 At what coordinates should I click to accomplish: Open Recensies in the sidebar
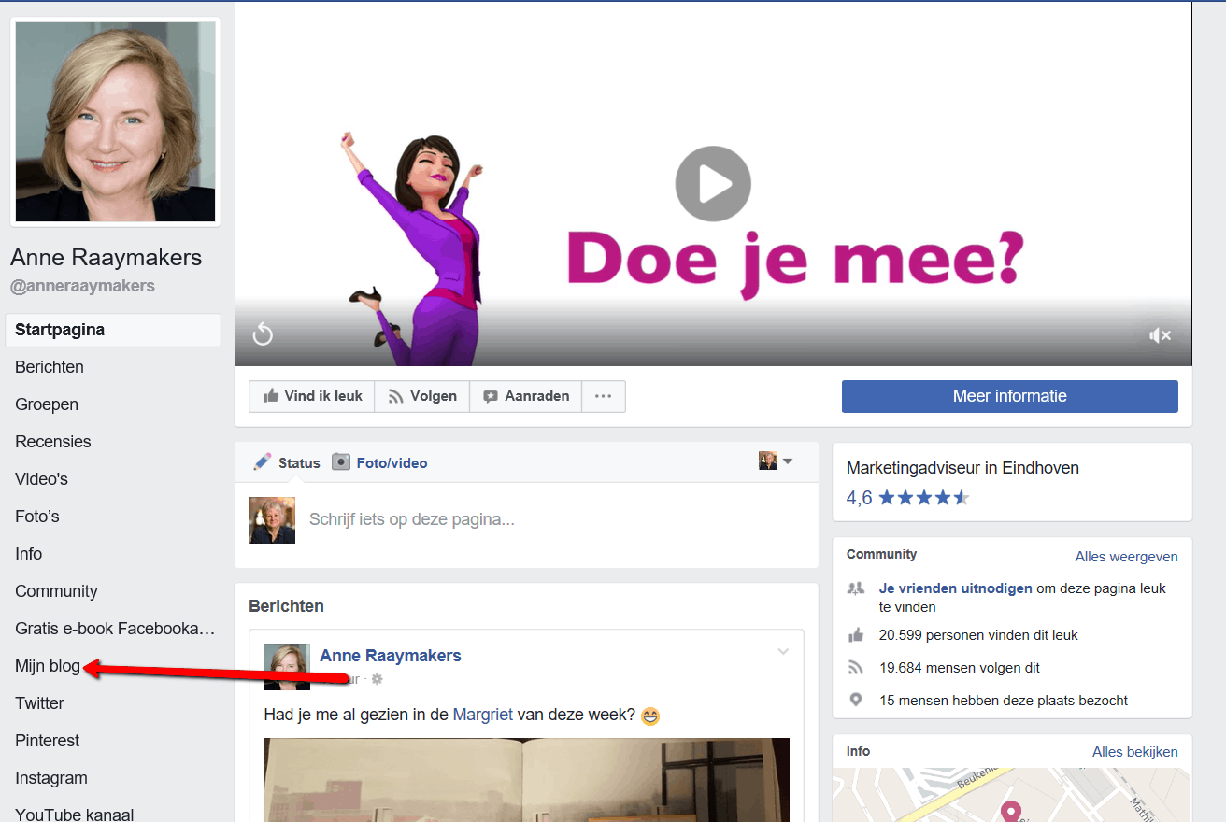click(x=53, y=442)
